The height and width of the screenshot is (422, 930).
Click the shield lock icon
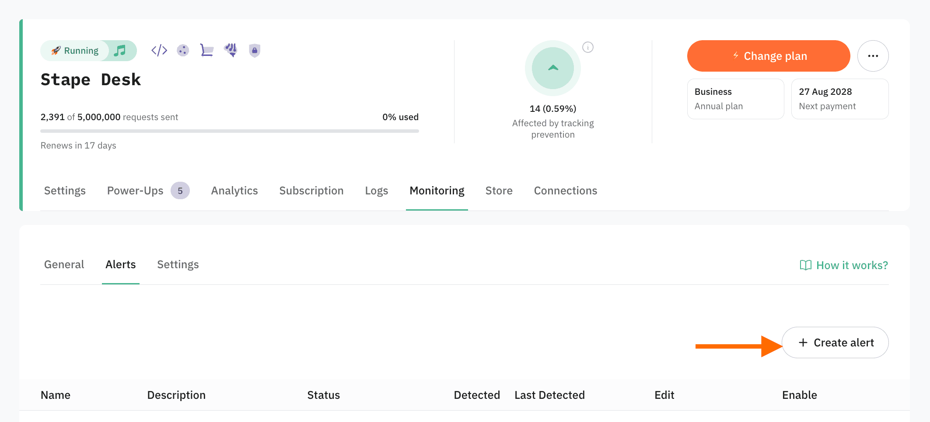[x=255, y=50]
